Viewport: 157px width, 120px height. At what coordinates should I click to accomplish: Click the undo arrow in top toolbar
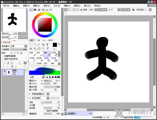click(x=66, y=10)
